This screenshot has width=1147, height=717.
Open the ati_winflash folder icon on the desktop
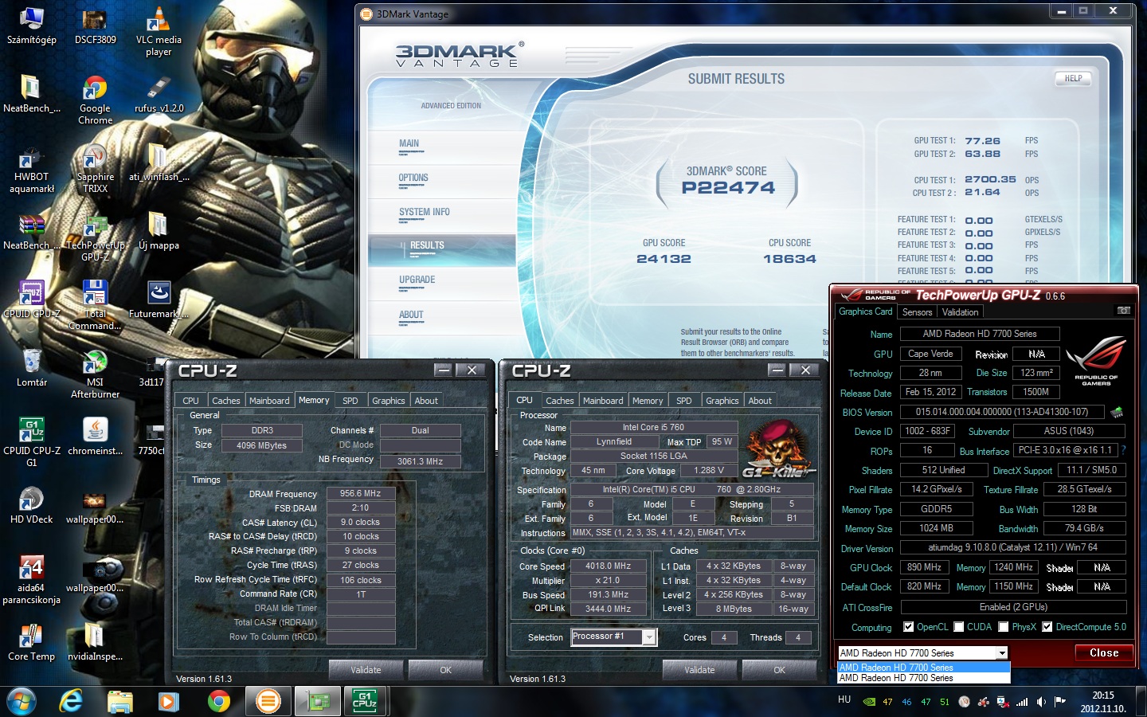(159, 163)
